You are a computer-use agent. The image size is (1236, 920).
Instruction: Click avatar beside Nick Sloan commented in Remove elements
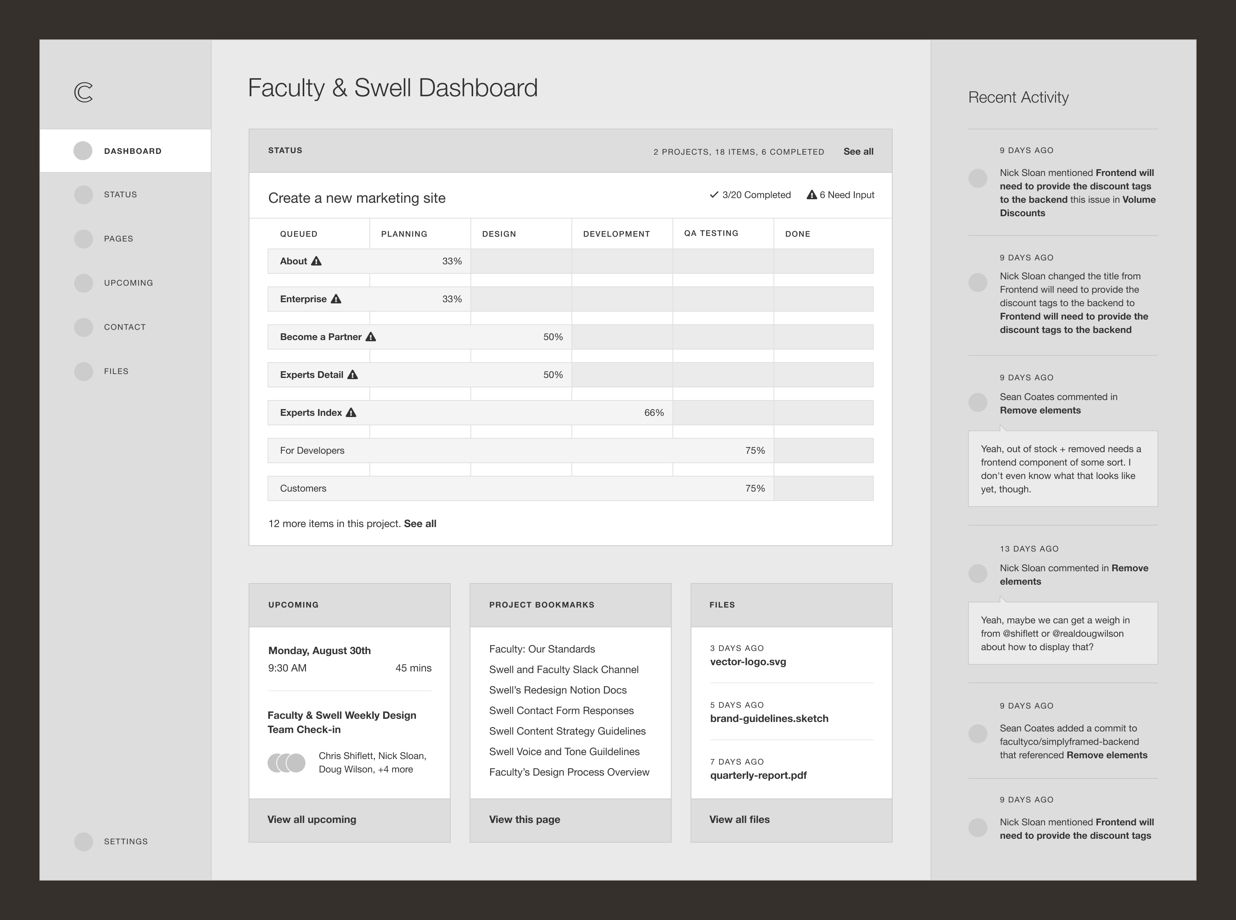(x=978, y=573)
